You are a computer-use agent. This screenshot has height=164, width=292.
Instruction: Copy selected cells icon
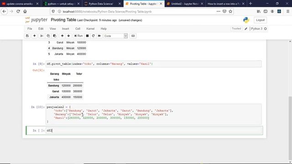click(48, 36)
